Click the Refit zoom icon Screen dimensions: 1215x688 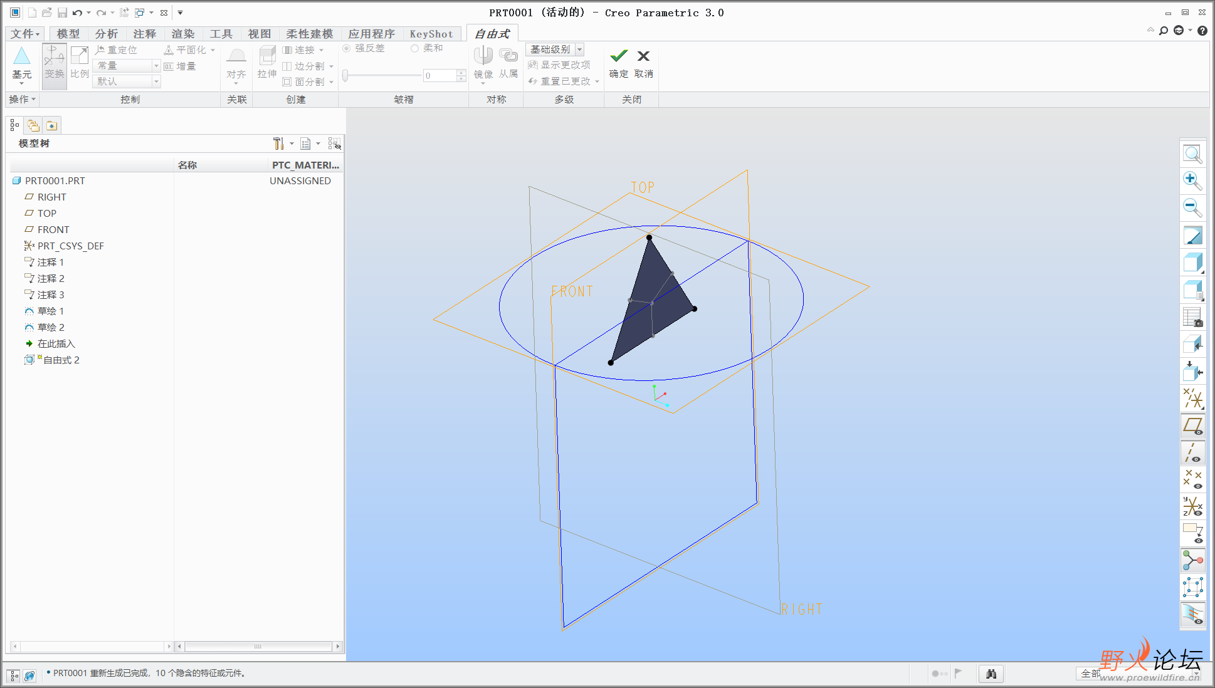click(x=1192, y=154)
